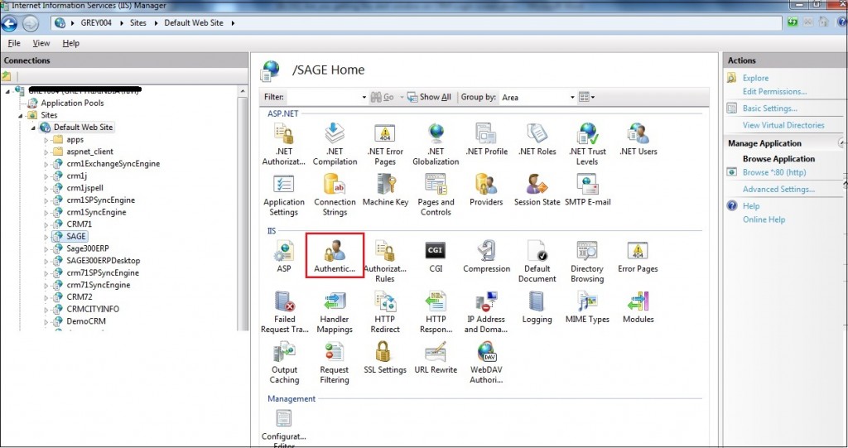Open the Filter box dropdown arrow

(364, 98)
